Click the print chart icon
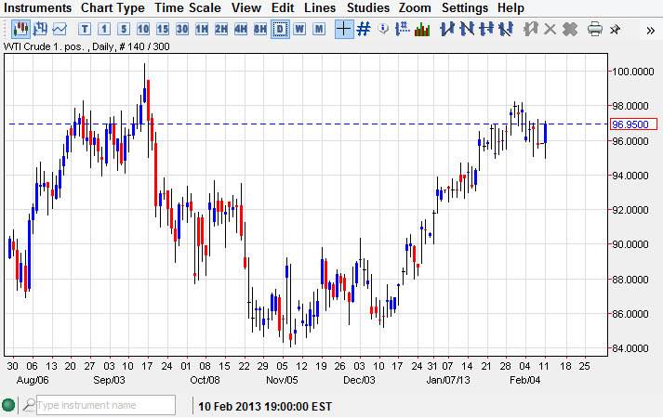 click(x=595, y=29)
